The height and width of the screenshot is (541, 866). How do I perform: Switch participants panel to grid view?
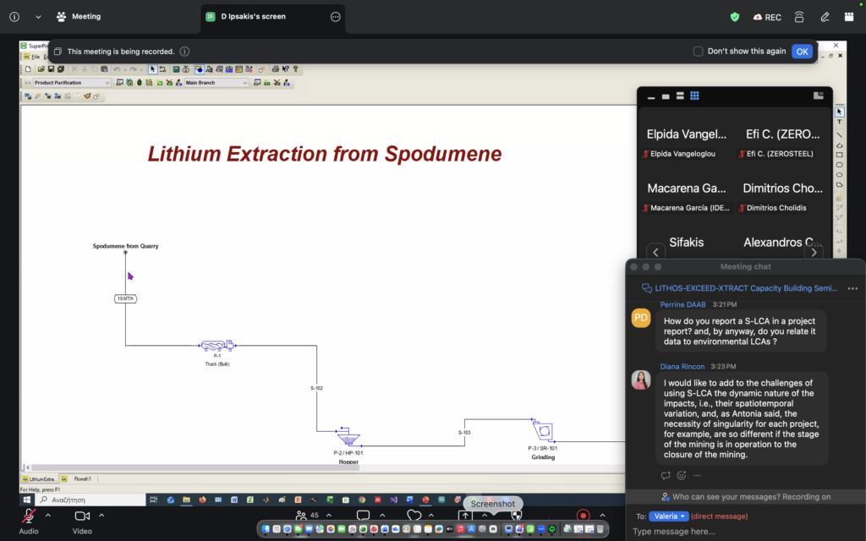[x=694, y=96]
